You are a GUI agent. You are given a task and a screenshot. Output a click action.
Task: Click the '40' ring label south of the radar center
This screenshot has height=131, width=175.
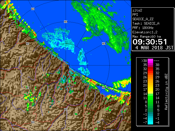tap(66, 109)
